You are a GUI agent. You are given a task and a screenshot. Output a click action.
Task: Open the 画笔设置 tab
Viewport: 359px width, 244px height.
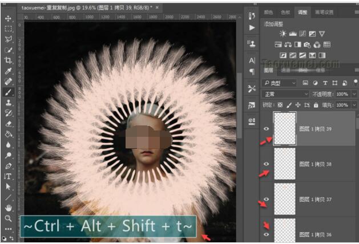click(324, 12)
